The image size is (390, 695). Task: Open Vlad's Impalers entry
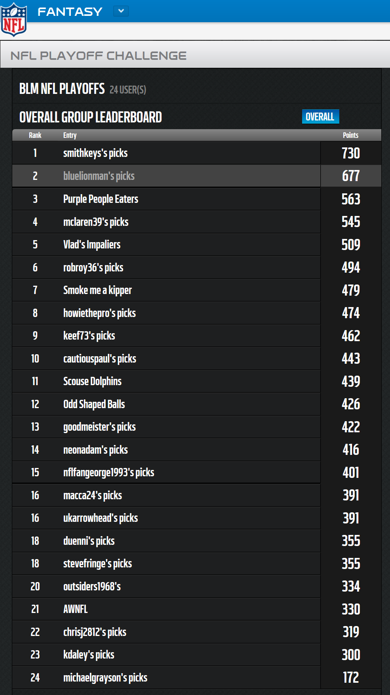click(92, 244)
